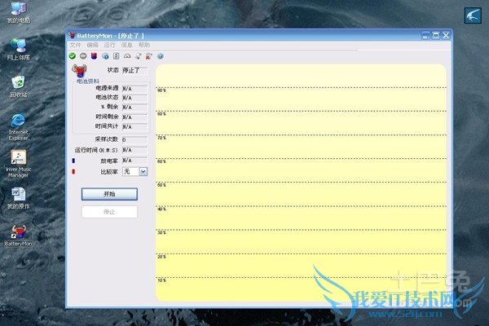This screenshot has height=326, width=489.
Task: Click the red 比较率 color marker
Action: 73,172
